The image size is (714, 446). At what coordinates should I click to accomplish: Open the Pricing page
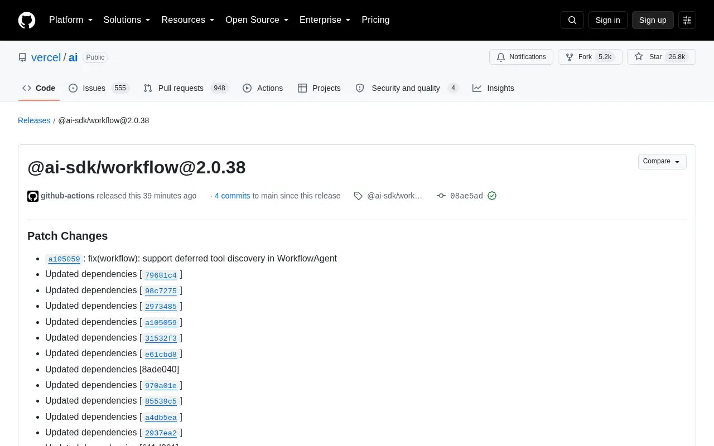click(375, 20)
